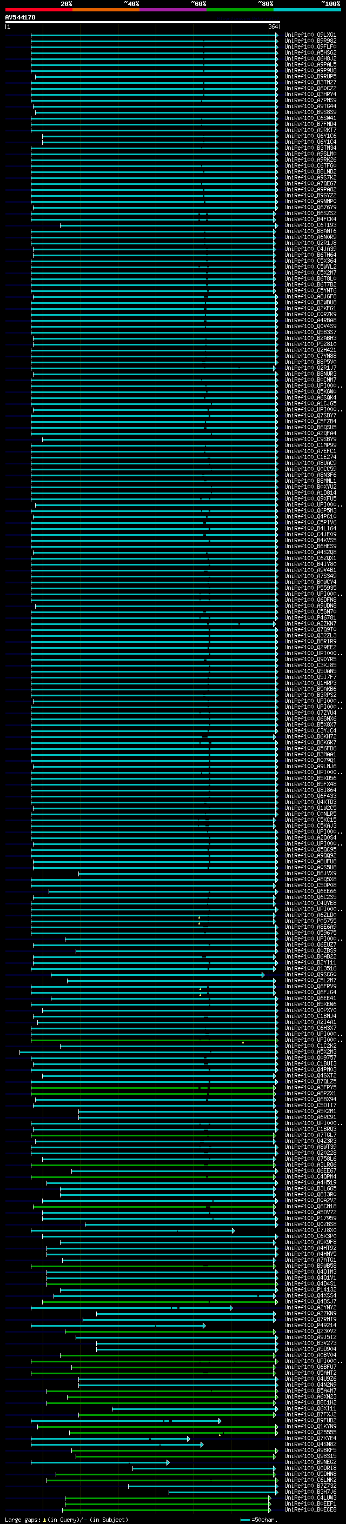This screenshot has height=1524, width=346.
Task: Select the UniRef100_P17959 label
Action: 310,1218
